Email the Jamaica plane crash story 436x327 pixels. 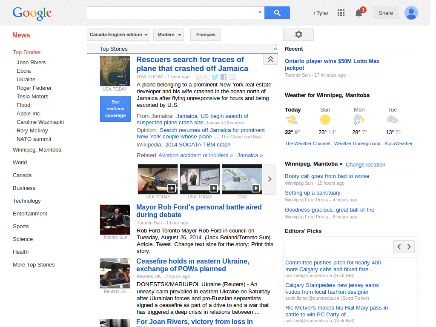pyautogui.click(x=232, y=77)
